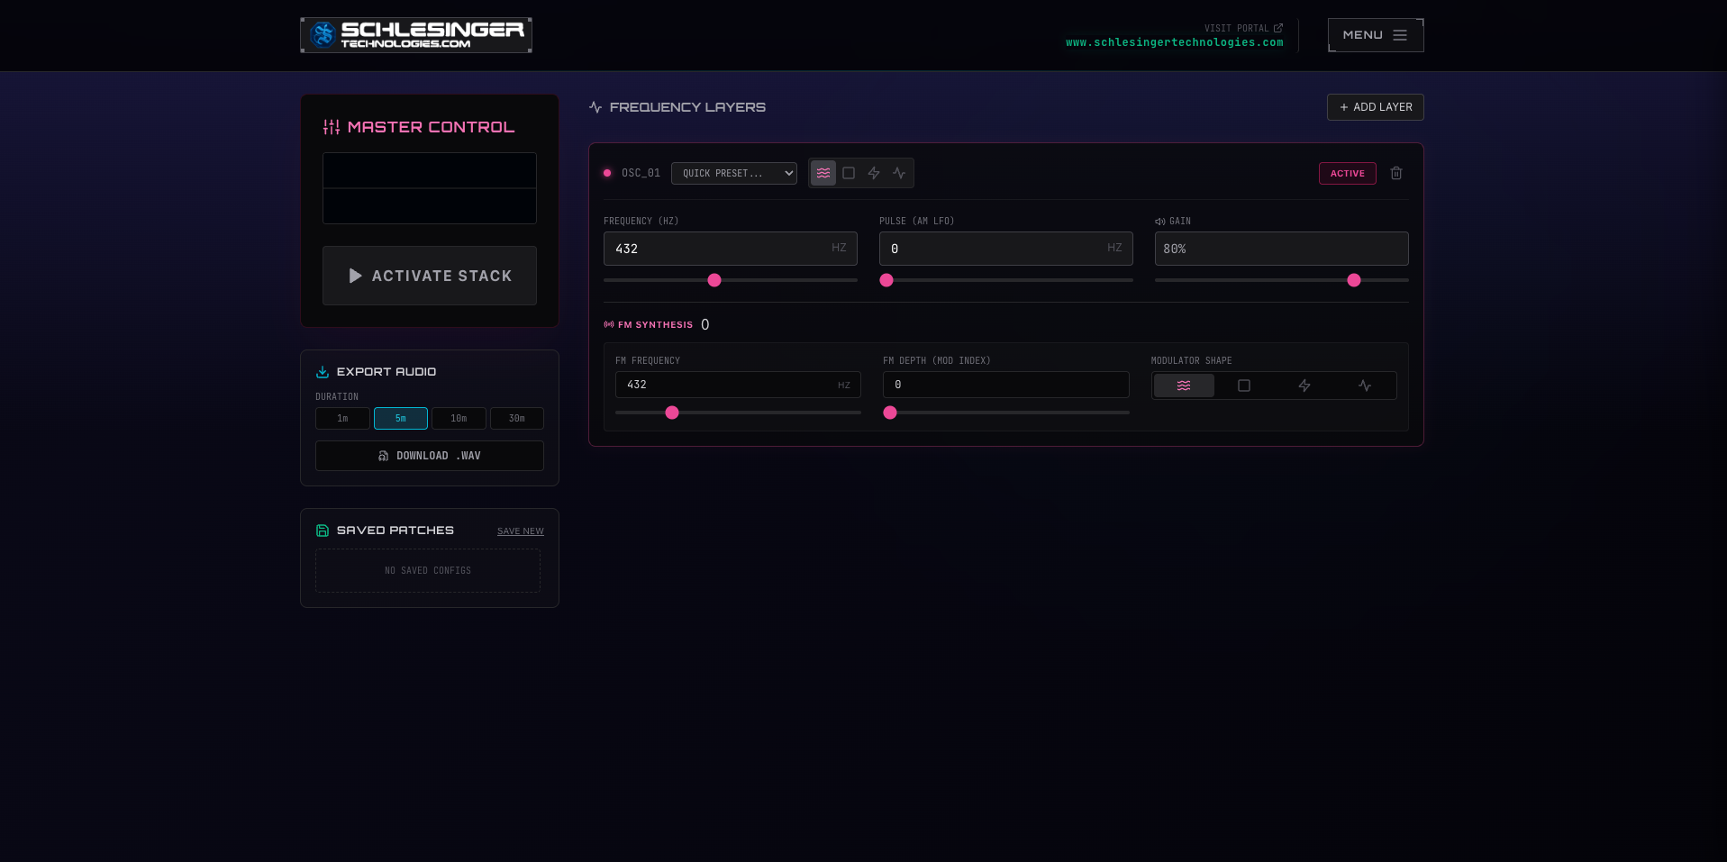Select the square waveform for OSC_01
The height and width of the screenshot is (862, 1727).
coord(849,173)
